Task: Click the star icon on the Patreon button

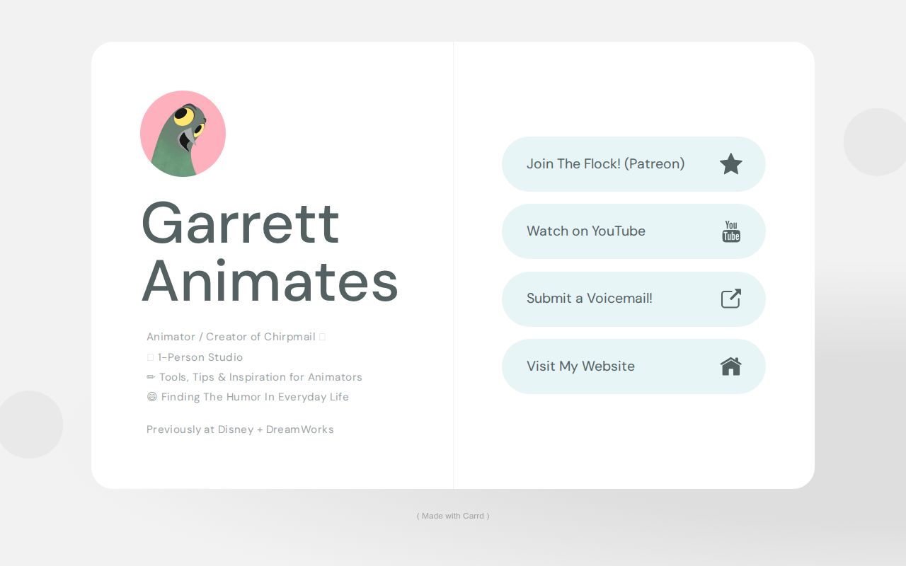Action: pos(730,163)
